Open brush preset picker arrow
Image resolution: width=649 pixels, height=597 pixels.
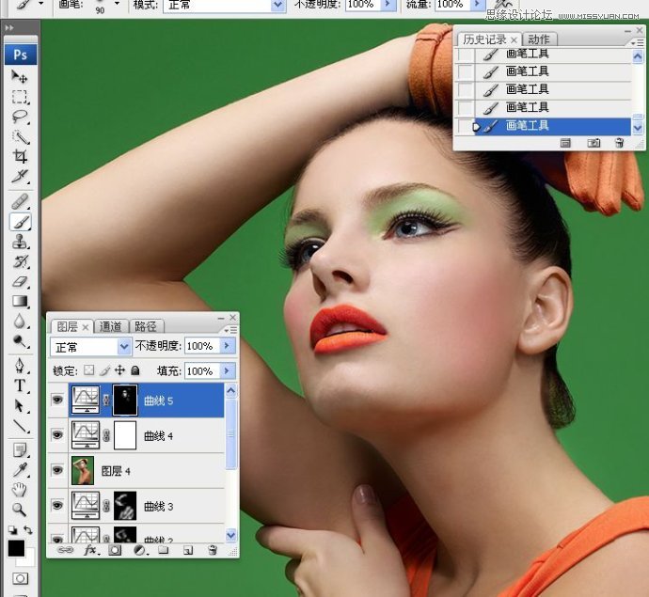(118, 4)
